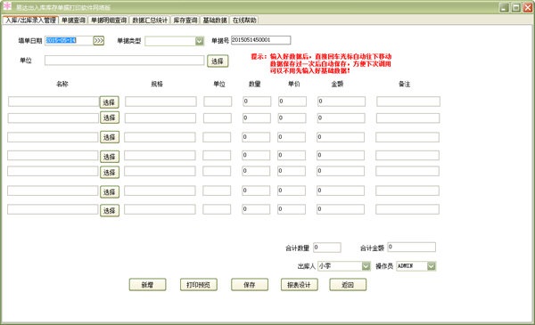Click the 保存 button
The height and width of the screenshot is (325, 535).
[x=250, y=285]
